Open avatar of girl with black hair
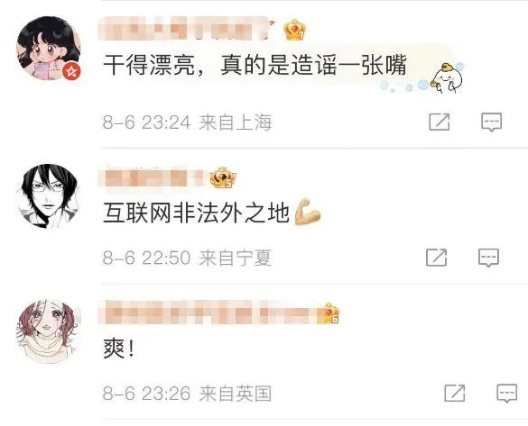 49,48
